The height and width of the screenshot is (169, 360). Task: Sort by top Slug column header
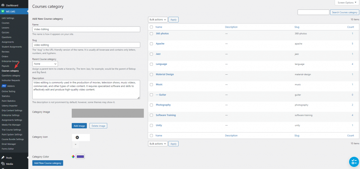tap(297, 27)
